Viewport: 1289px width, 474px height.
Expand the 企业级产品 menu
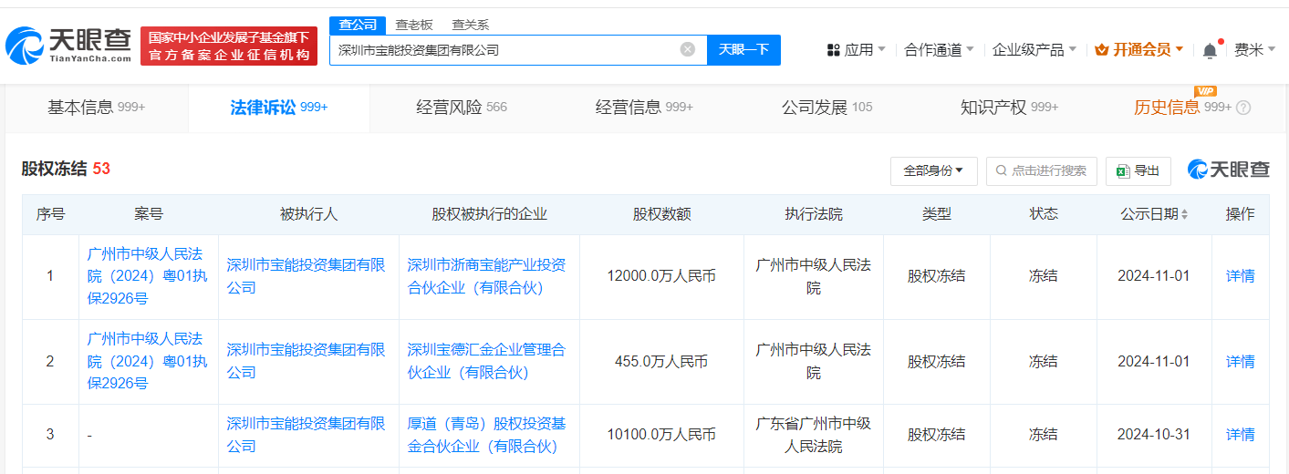click(1034, 50)
